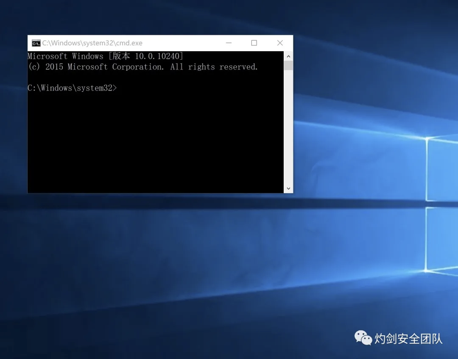This screenshot has height=359, width=458.
Task: Click the Microsoft Windows version line
Action: 106,56
